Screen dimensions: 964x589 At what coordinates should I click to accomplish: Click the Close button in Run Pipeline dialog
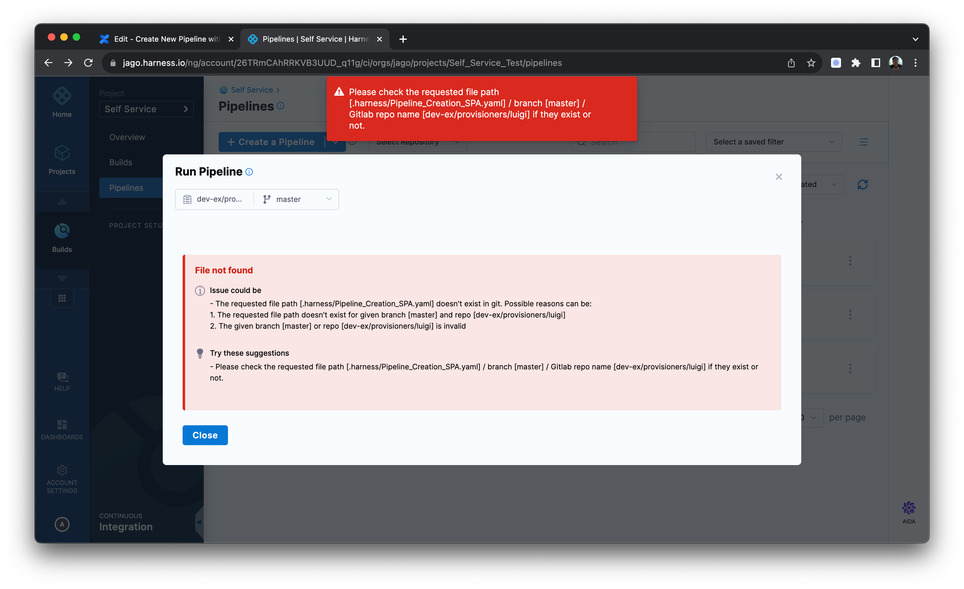tap(205, 435)
